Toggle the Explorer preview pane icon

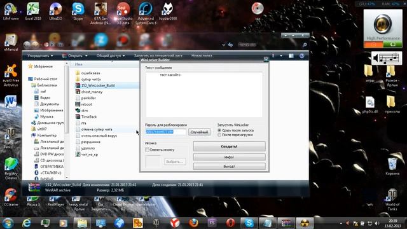click(x=291, y=56)
